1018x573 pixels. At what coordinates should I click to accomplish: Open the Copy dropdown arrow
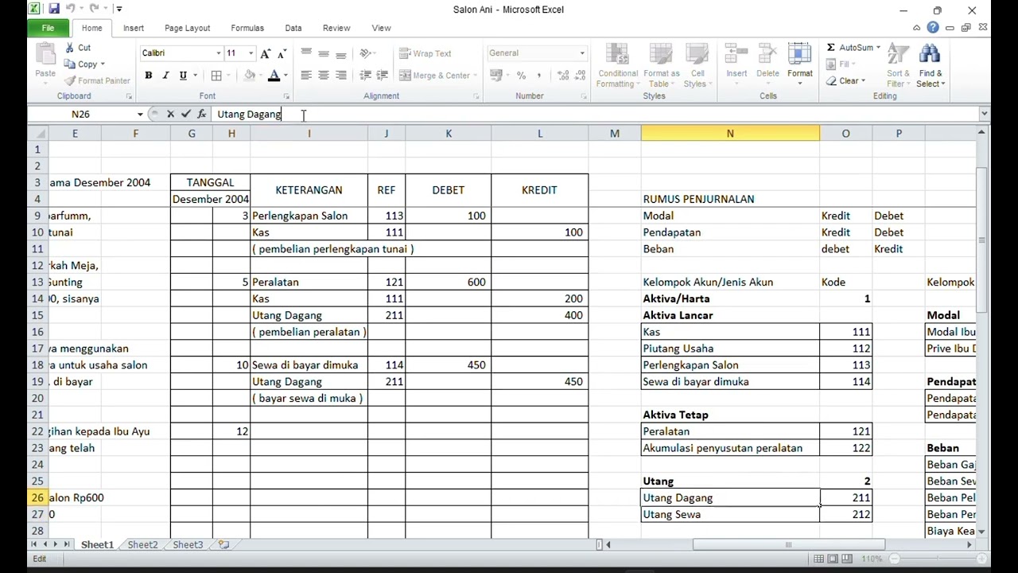click(103, 64)
